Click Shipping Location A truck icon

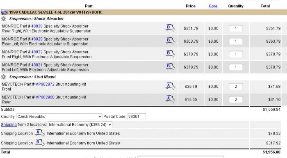click(x=39, y=133)
